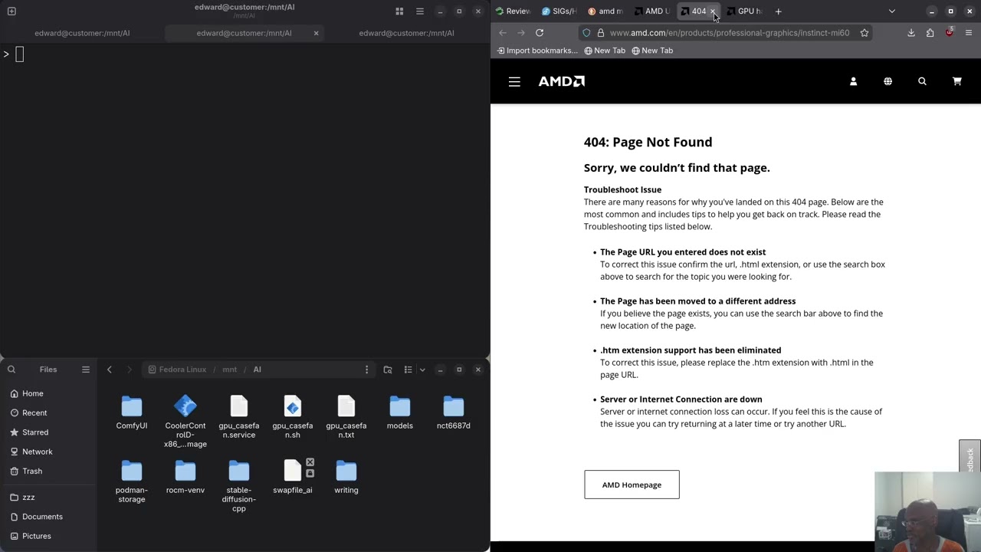Open Home in the Files sidebar
Screen dimensions: 981x552
point(48,393)
